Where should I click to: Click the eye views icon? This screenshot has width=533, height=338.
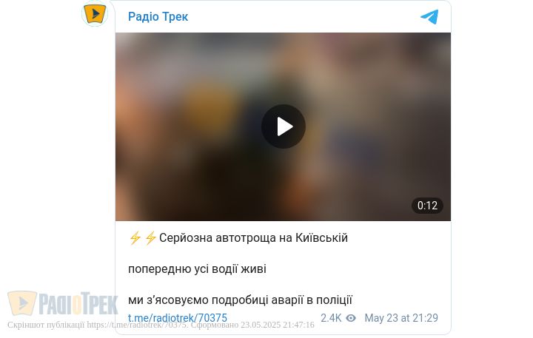pyautogui.click(x=351, y=318)
